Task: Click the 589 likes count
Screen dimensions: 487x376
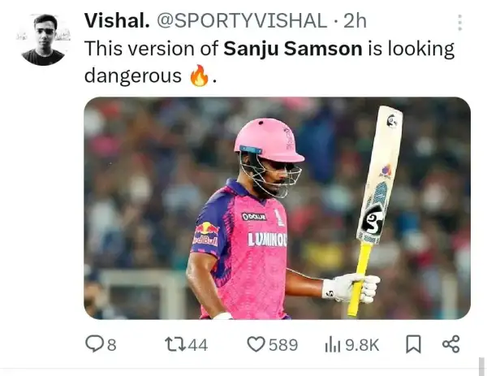Action: click(x=283, y=345)
